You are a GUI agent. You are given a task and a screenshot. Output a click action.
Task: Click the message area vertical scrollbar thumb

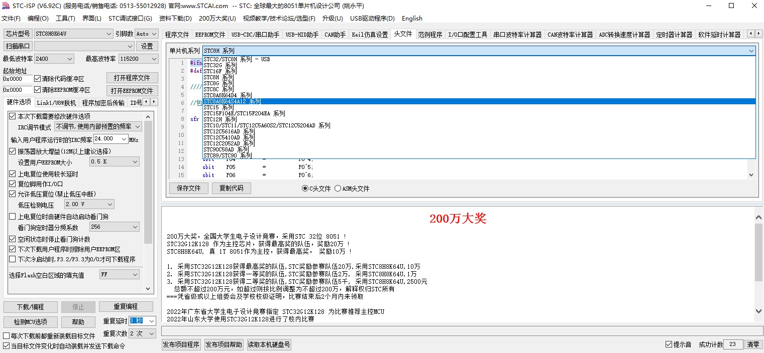(758, 252)
